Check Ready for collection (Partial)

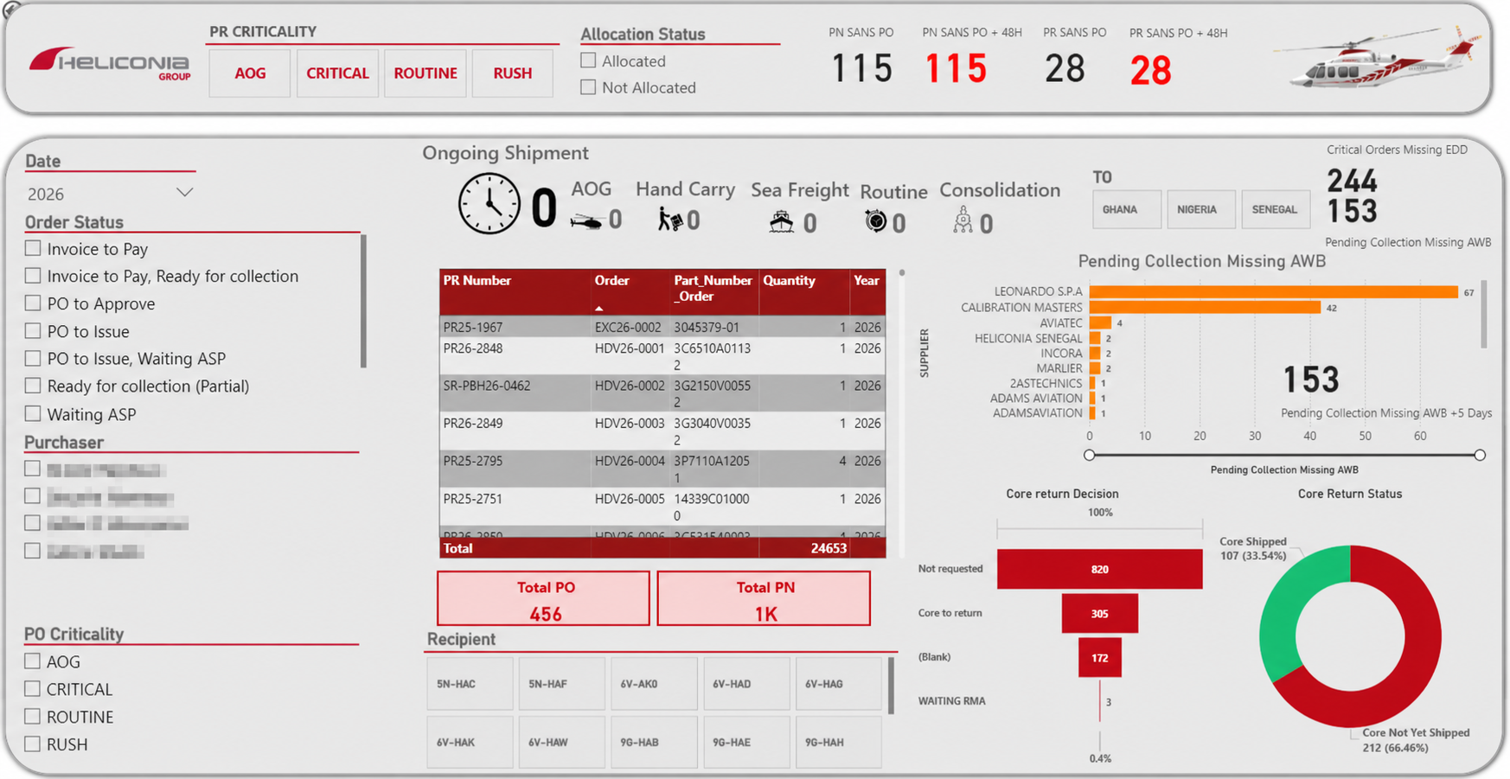(33, 386)
